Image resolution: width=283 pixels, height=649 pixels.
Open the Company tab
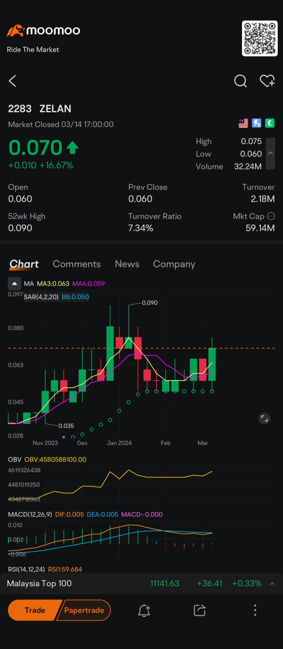(174, 264)
